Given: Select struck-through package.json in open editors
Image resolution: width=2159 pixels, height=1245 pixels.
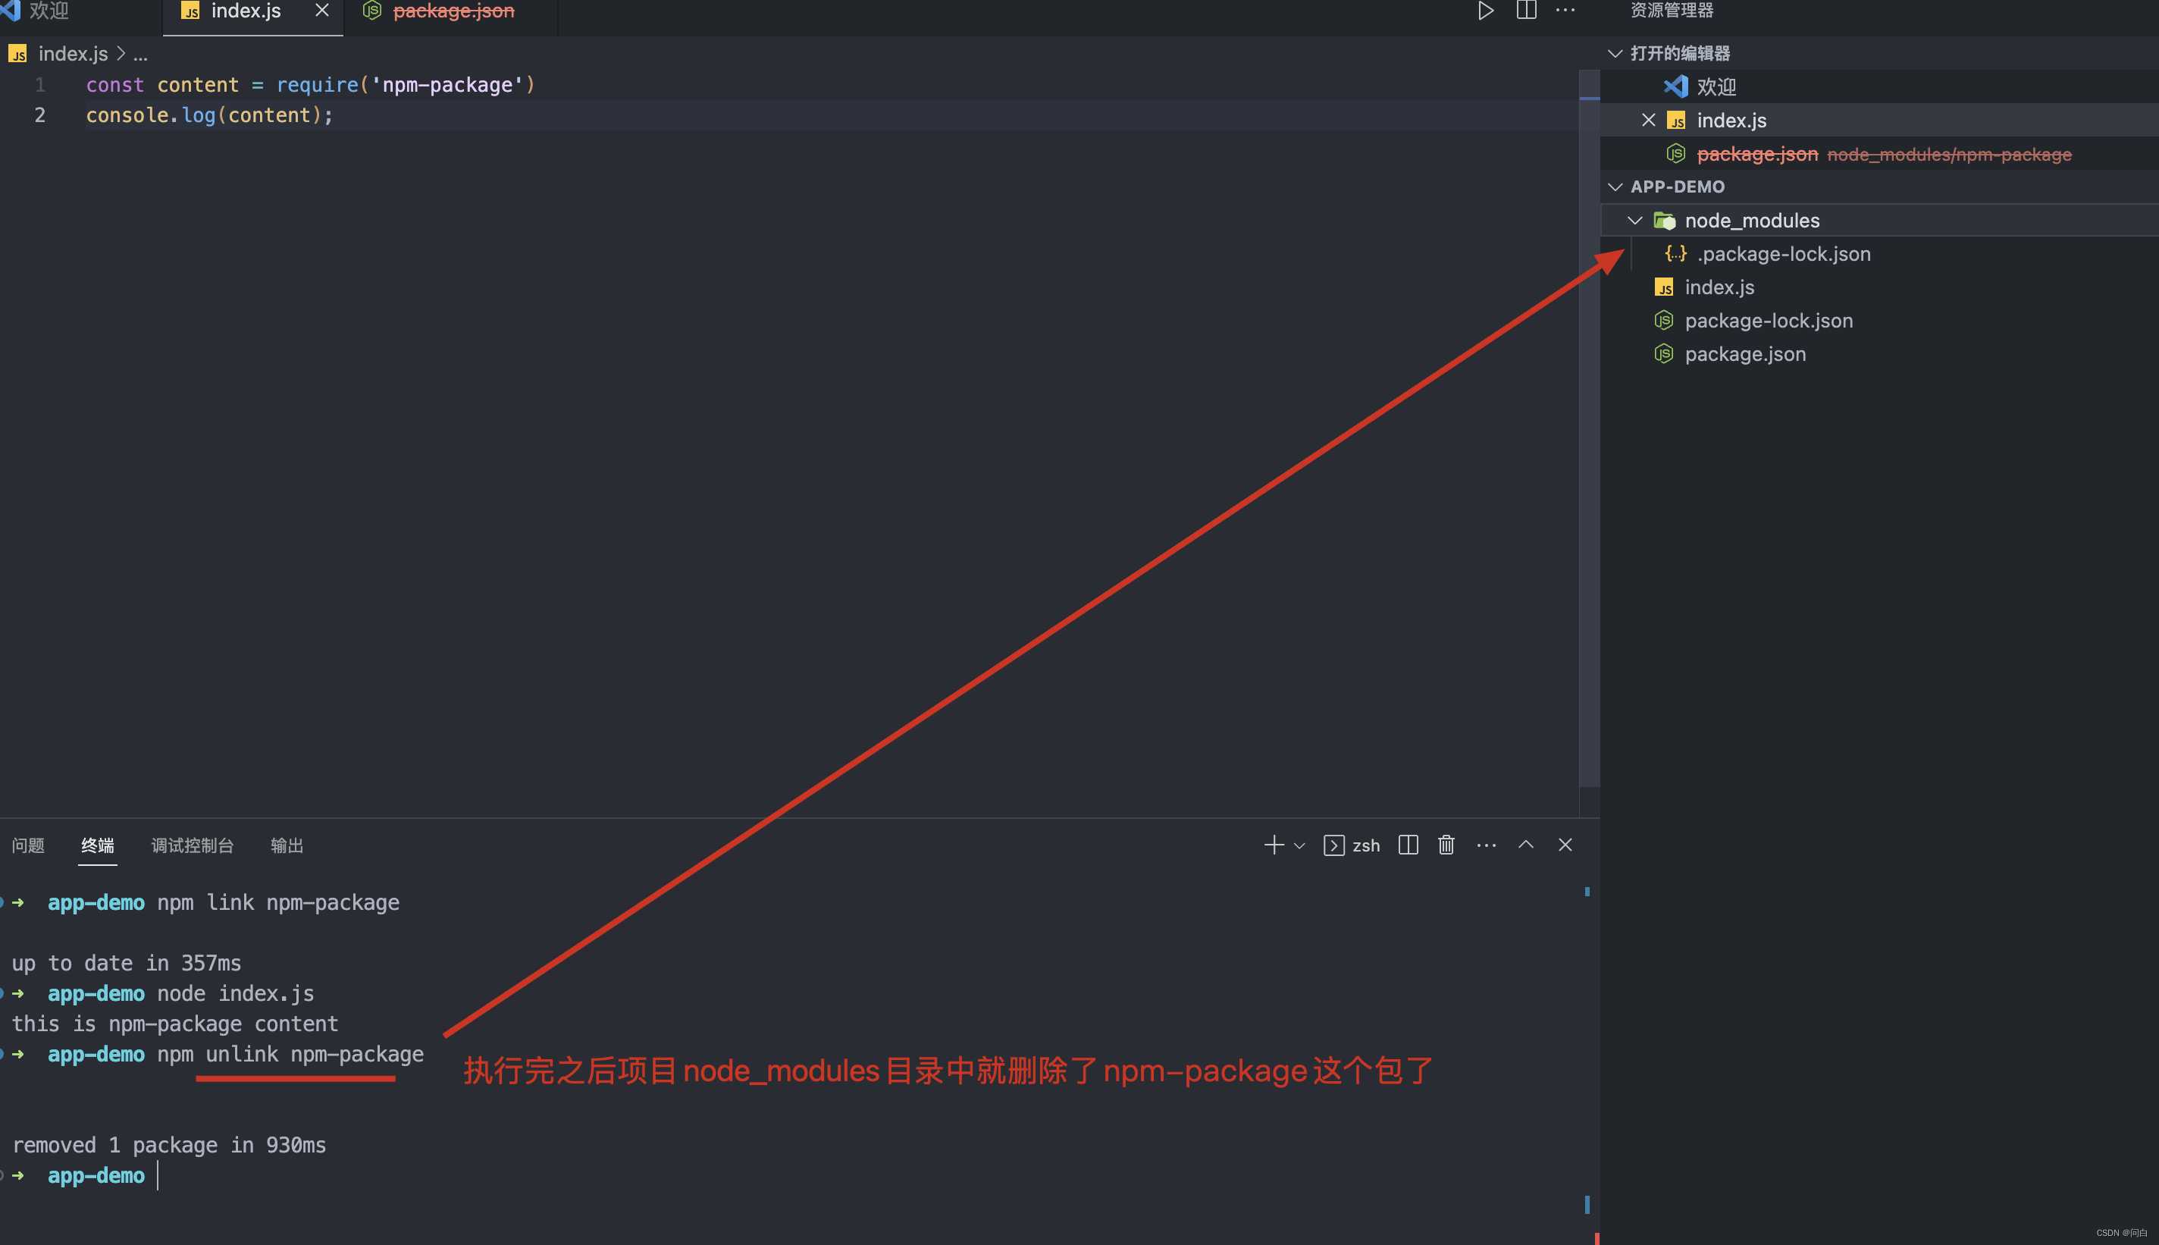Looking at the screenshot, I should [1879, 154].
